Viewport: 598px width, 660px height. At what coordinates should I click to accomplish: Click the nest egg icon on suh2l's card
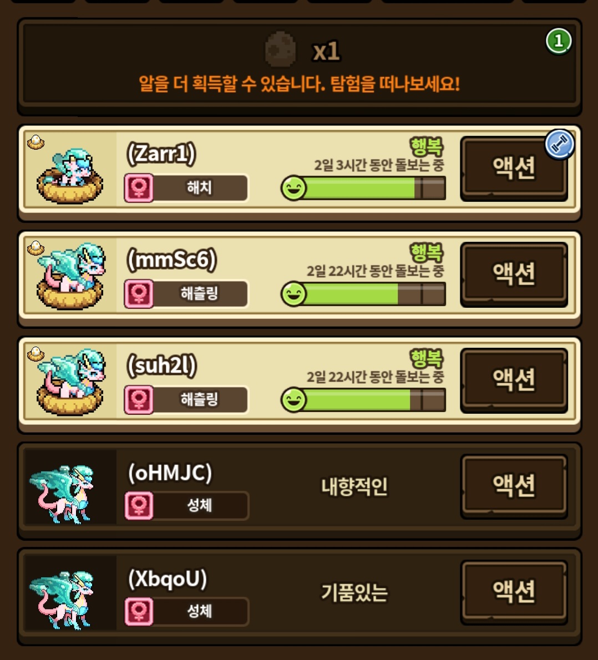tap(36, 354)
